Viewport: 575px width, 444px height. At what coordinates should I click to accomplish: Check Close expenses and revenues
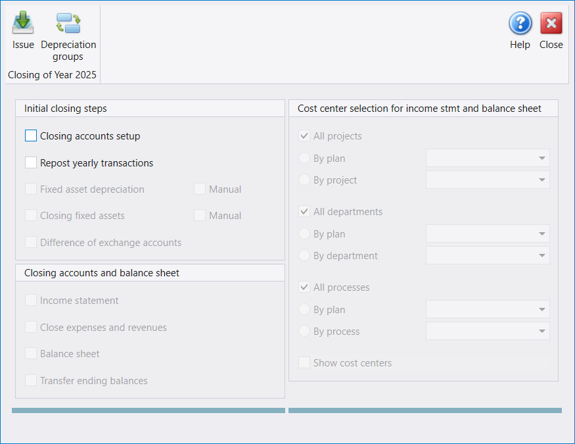[x=31, y=327]
